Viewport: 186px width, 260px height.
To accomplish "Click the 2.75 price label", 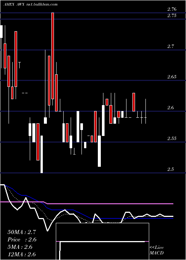I will point(172,16).
